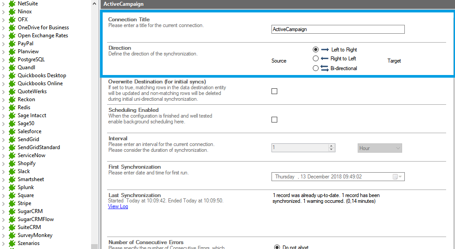Click the PayPal connector icon
Screen dimensions: 455x249
12,43
